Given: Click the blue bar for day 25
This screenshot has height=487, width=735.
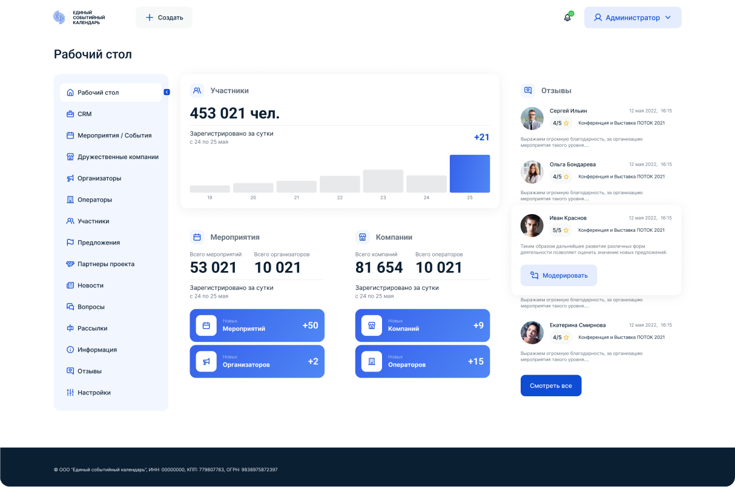Looking at the screenshot, I should [x=469, y=174].
